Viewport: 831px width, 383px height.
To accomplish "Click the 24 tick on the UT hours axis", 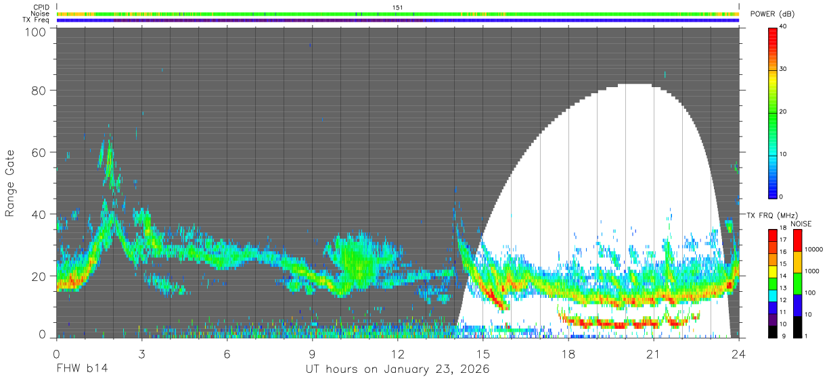I will click(739, 353).
